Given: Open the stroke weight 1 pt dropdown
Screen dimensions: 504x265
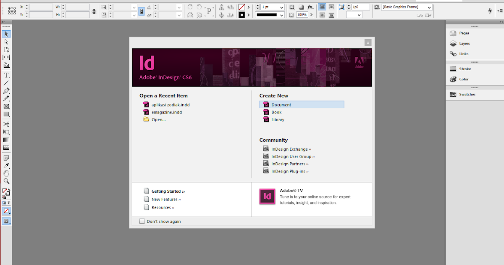Looking at the screenshot, I should [x=281, y=7].
